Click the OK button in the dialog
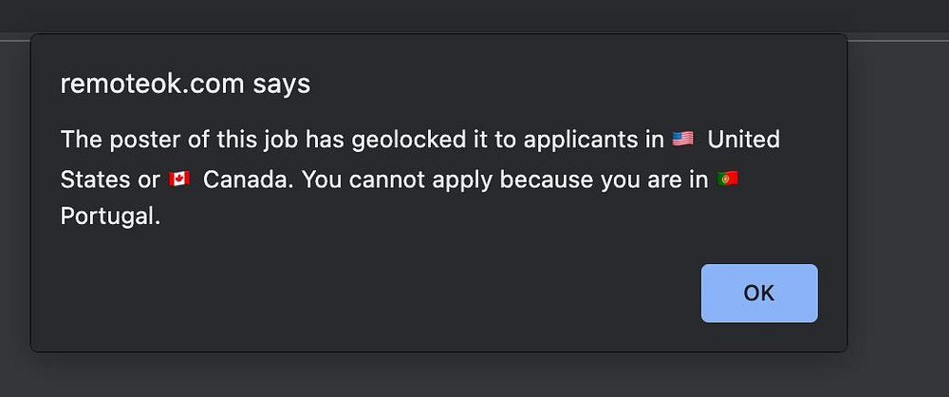Screen dimensions: 949x397 pyautogui.click(x=759, y=293)
